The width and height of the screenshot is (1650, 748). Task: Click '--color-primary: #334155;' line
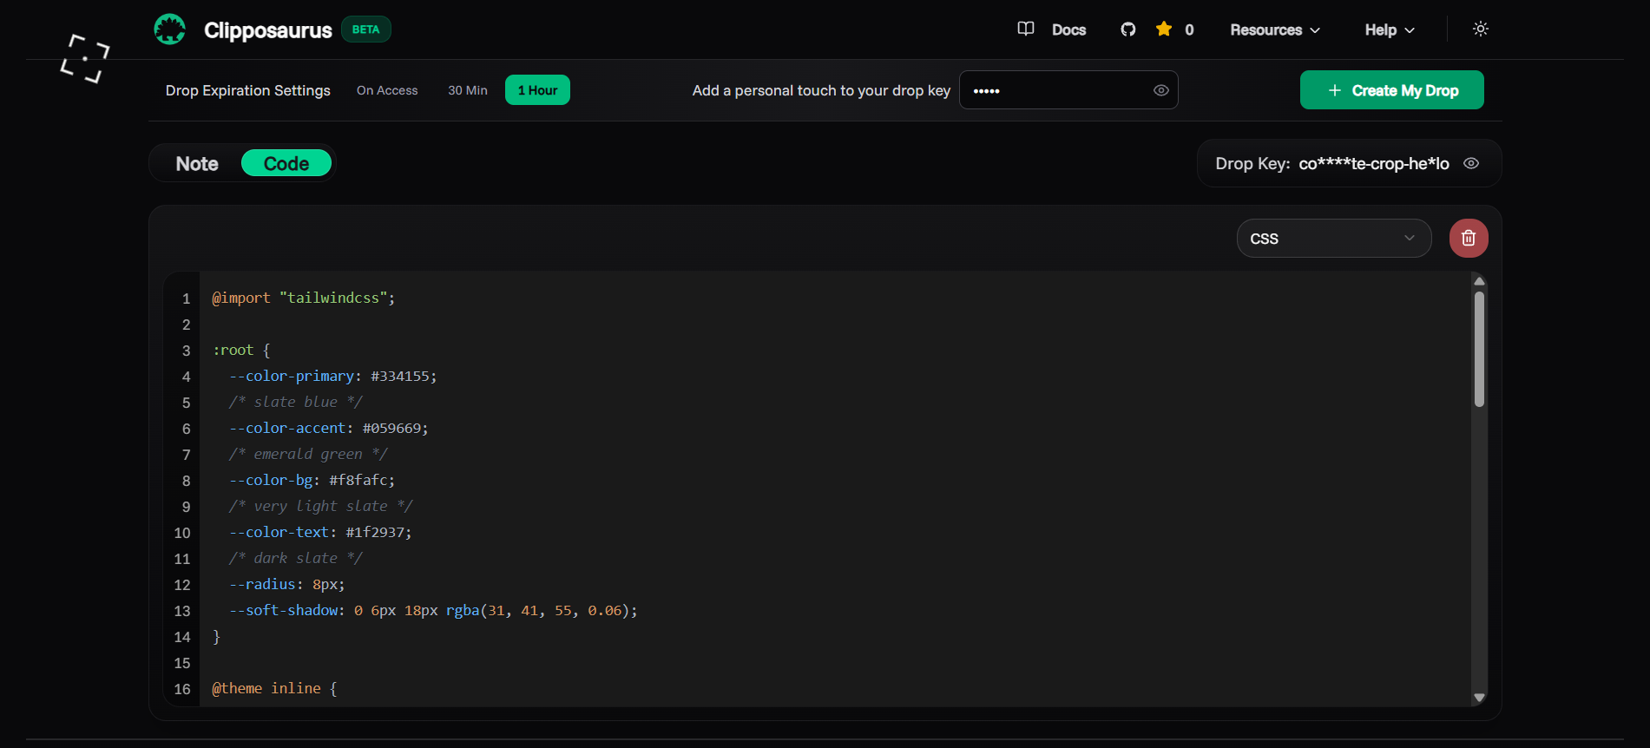coord(333,376)
